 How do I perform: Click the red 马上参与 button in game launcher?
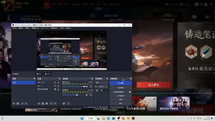click(153, 85)
